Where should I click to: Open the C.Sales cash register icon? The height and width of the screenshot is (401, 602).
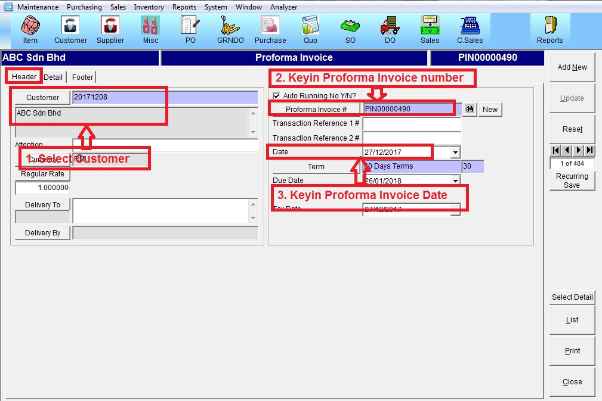coord(470,29)
